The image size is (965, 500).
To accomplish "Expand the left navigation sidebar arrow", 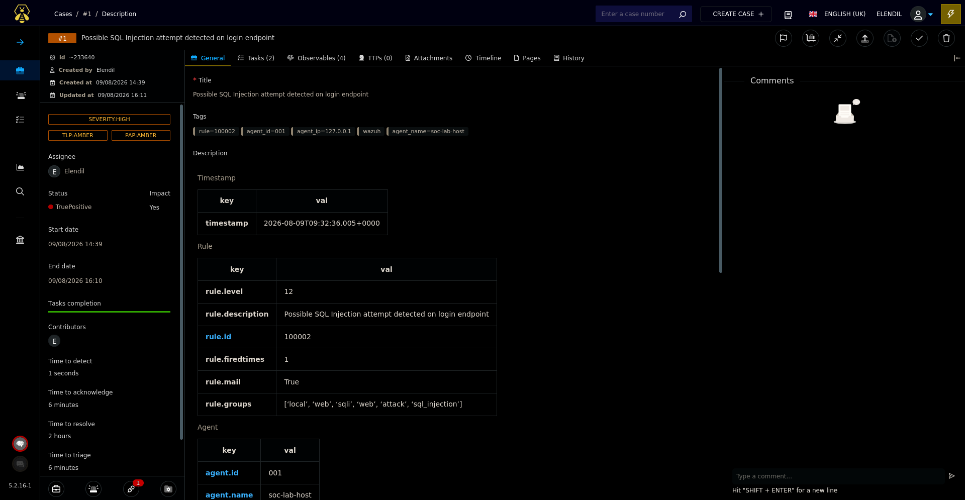I will pyautogui.click(x=20, y=42).
